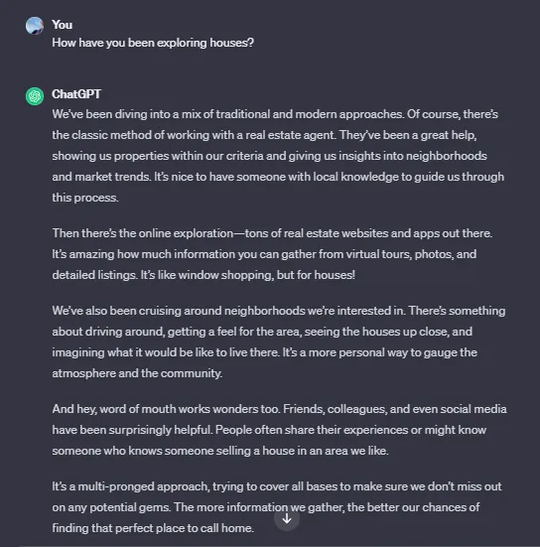
Task: Click the words "this process." ending first paragraph
Action: [x=85, y=198]
